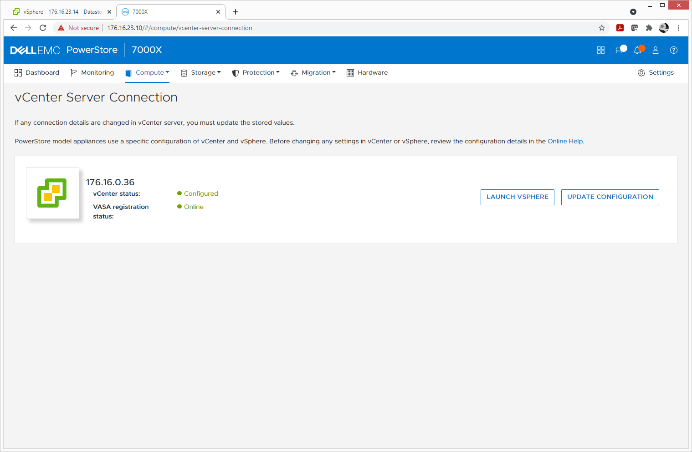The image size is (692, 452).
Task: Open the running jobs icon in the header
Action: pos(620,50)
